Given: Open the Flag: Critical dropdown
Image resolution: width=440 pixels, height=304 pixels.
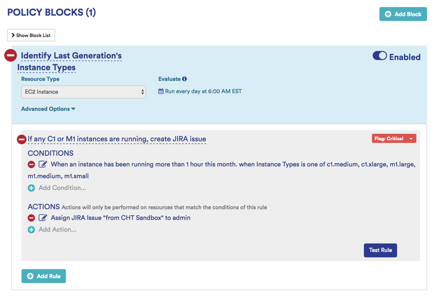Looking at the screenshot, I should pos(393,139).
